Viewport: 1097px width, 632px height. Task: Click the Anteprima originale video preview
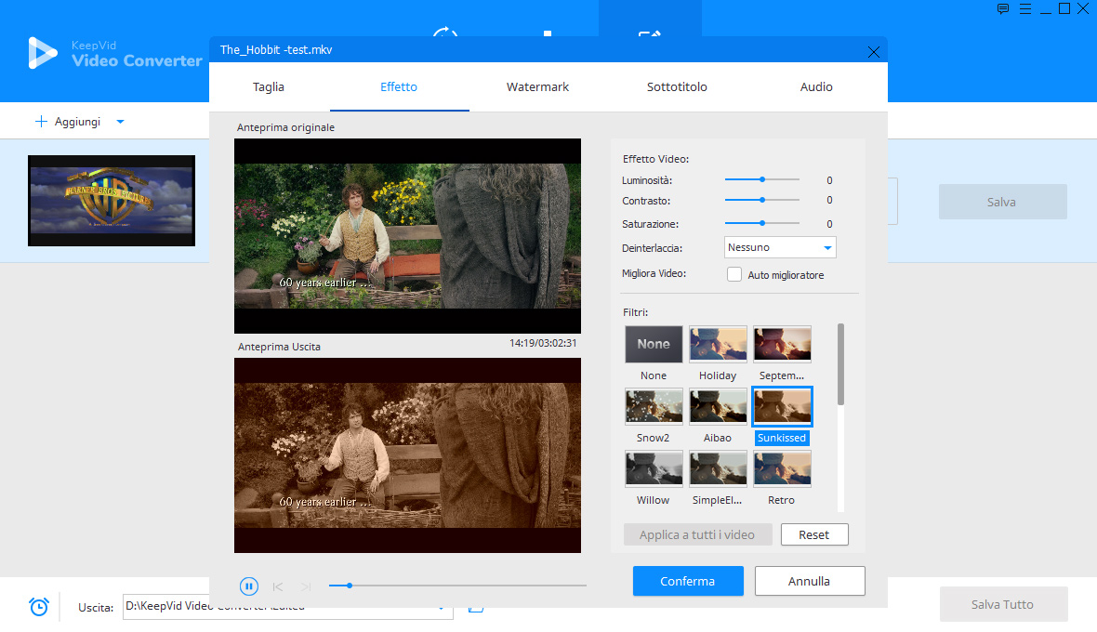[x=407, y=235]
